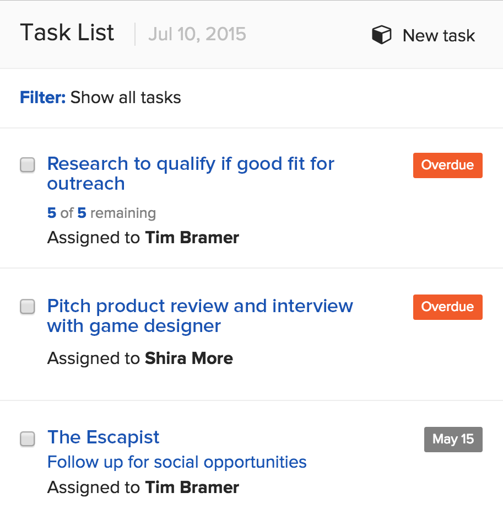Click the Task List heading

tap(67, 33)
